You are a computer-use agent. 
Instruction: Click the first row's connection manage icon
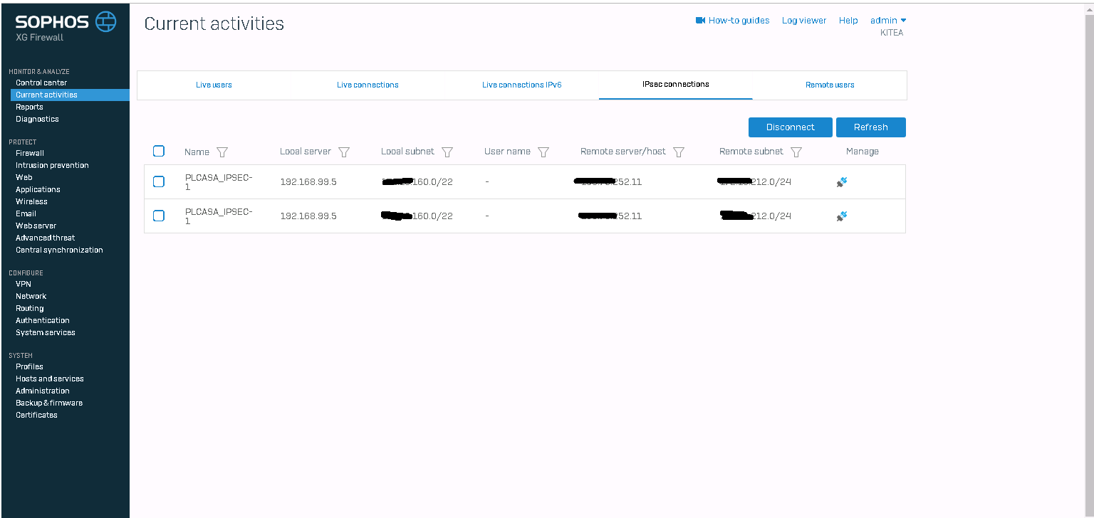tap(841, 182)
